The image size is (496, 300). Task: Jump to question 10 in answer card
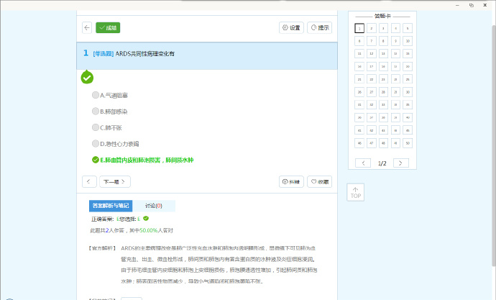pos(408,41)
